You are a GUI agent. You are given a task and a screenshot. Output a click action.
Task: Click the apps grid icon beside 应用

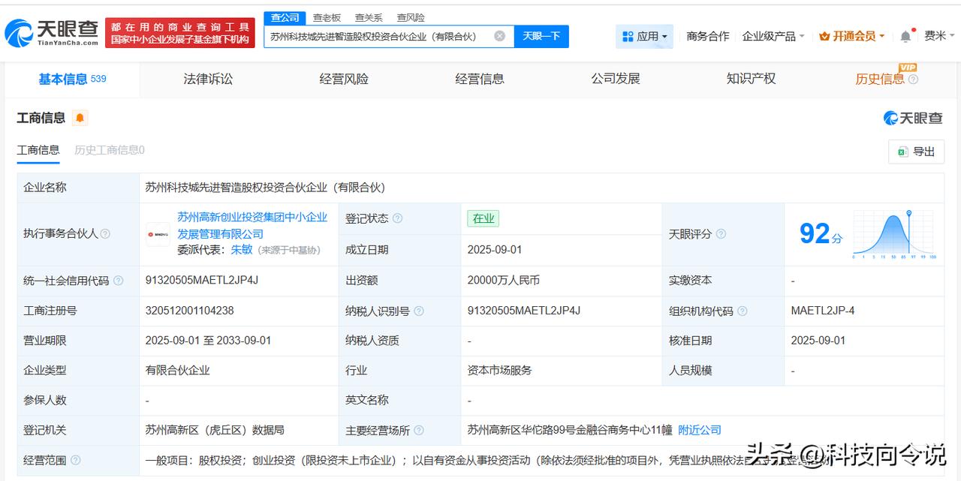[628, 36]
